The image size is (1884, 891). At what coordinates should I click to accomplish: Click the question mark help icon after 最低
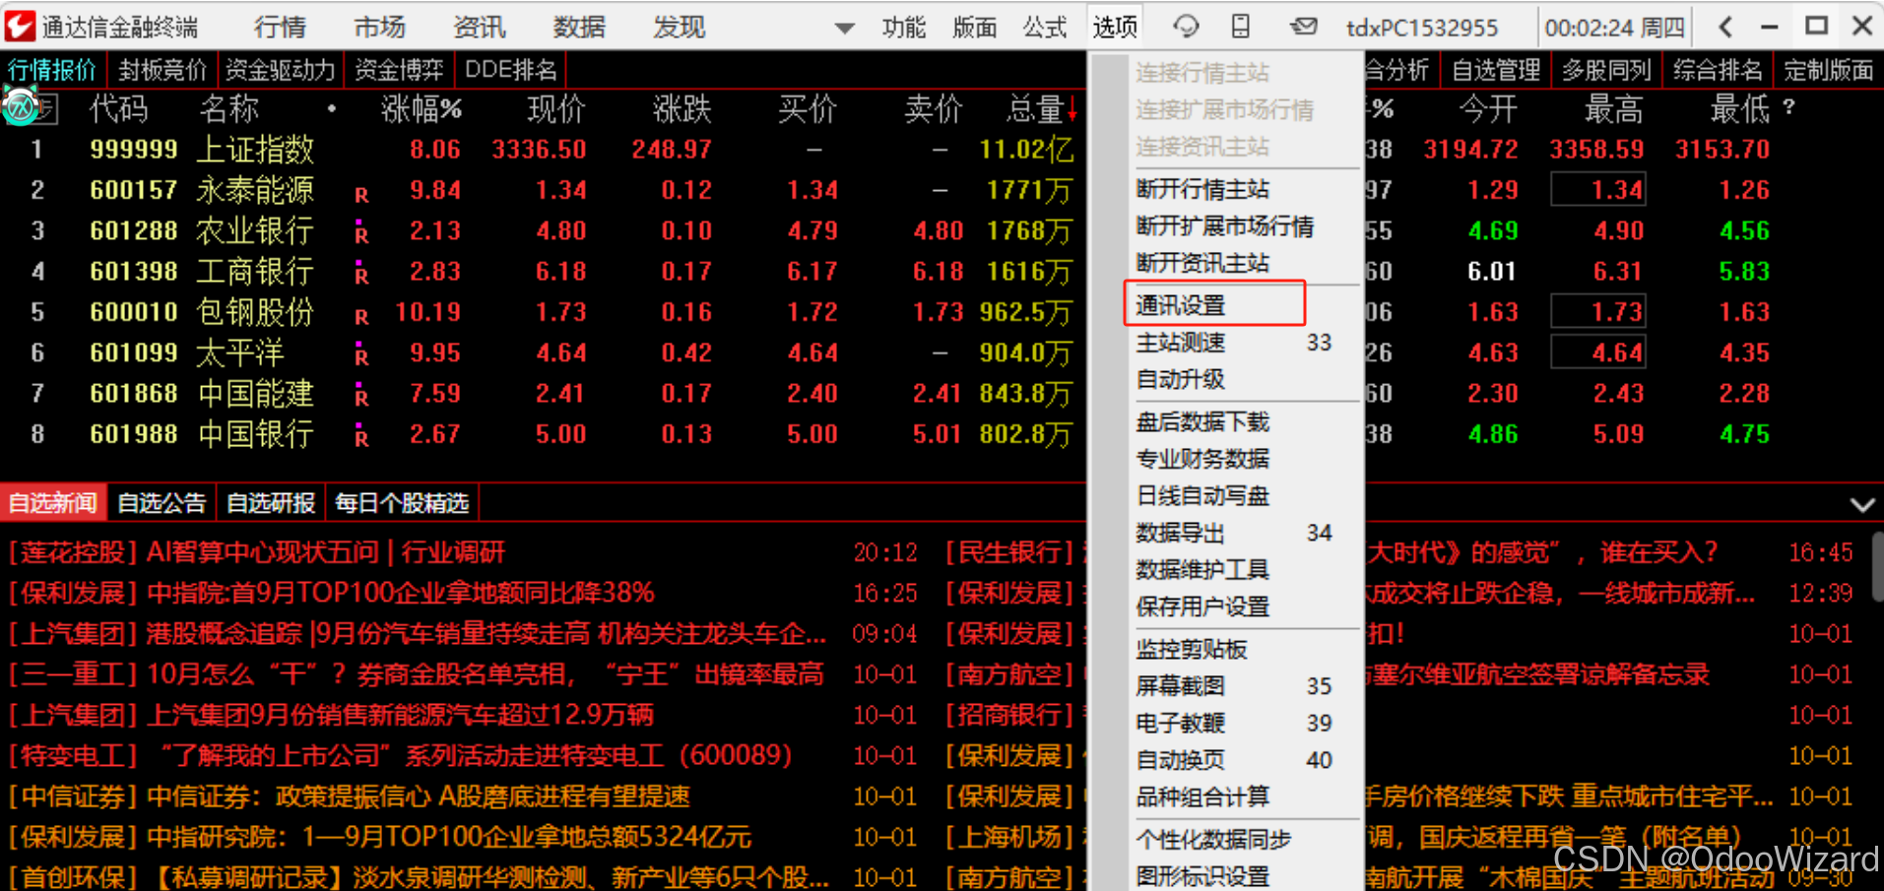(1788, 107)
